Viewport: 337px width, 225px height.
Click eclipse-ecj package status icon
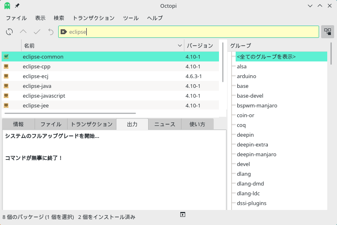pos(6,76)
